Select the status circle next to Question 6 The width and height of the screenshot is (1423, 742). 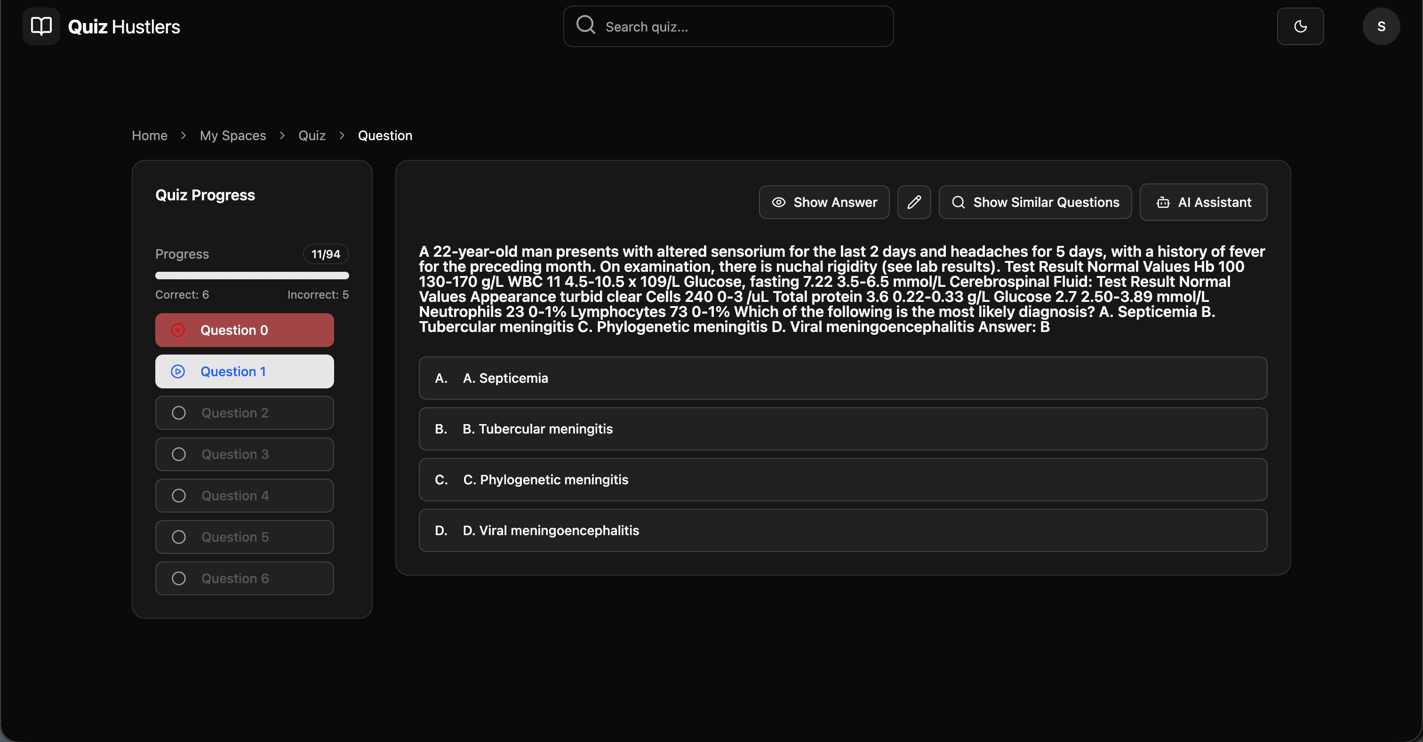[178, 578]
